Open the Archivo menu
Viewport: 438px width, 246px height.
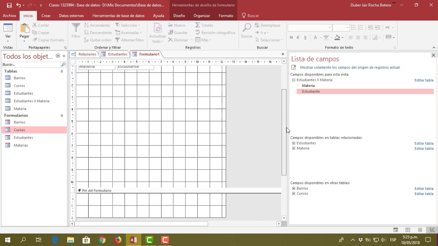pos(10,16)
